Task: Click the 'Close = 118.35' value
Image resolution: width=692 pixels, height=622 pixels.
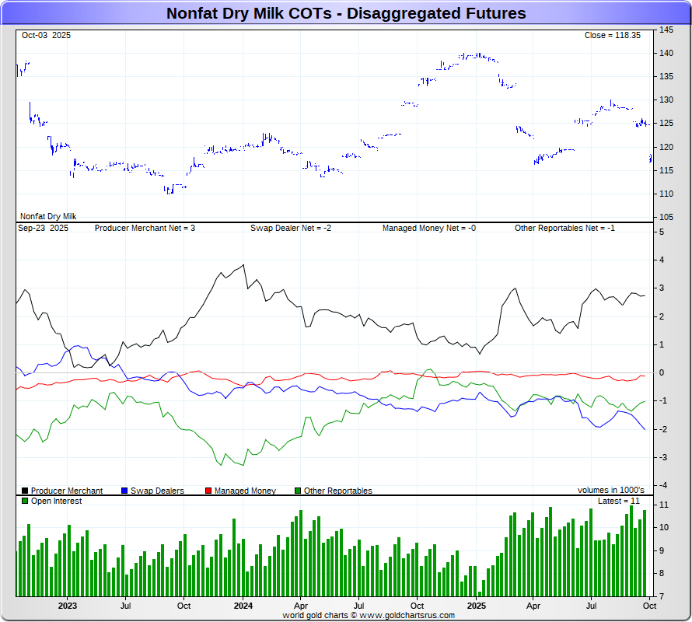Action: pos(613,35)
